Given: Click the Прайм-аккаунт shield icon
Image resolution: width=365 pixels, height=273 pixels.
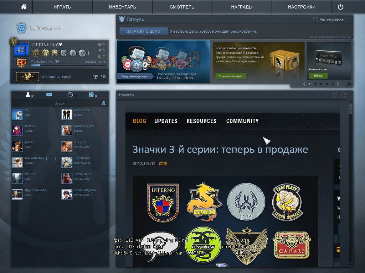Looking at the screenshot, I should [22, 28].
